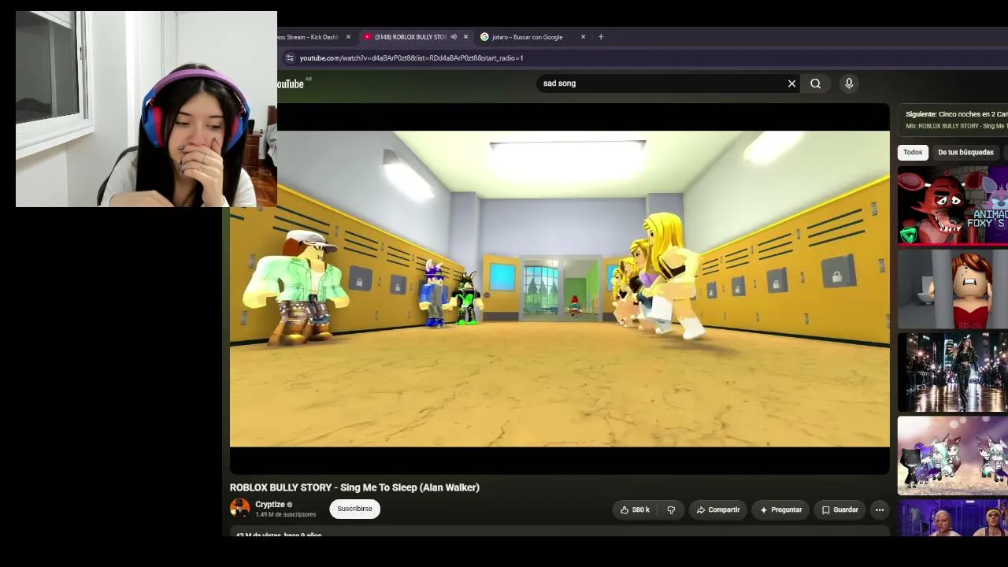This screenshot has height=567, width=1008.
Task: Close the ROBLOX BULLY STORY tab
Action: point(465,37)
